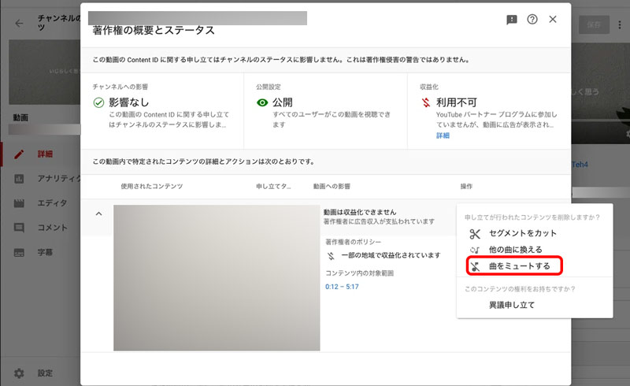Click the video thumbnail in the left sidebar
The width and height of the screenshot is (630, 386).
click(x=45, y=72)
